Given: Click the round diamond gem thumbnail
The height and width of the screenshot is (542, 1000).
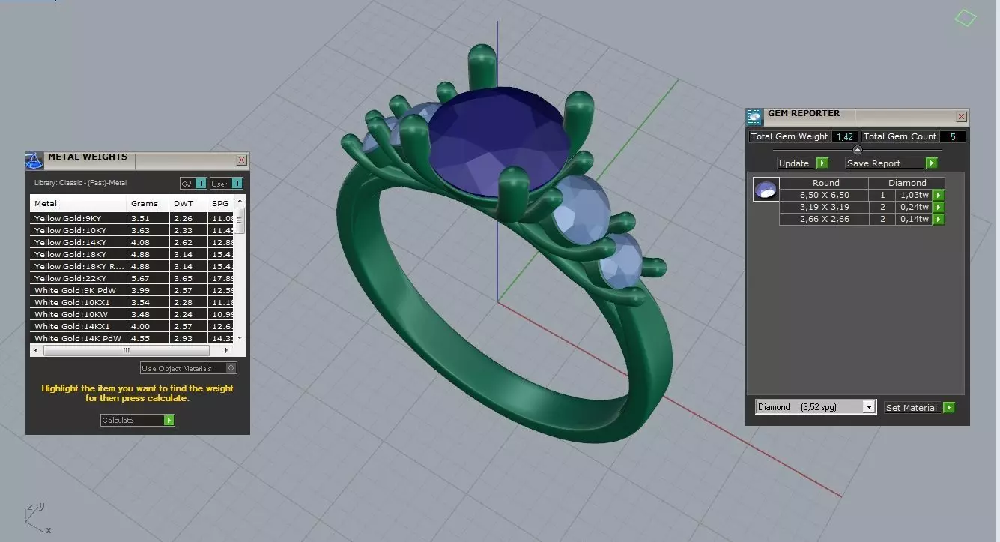Looking at the screenshot, I should click(766, 190).
